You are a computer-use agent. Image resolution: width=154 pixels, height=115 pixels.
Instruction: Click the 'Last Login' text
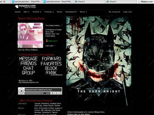pyautogui.click(x=50, y=46)
